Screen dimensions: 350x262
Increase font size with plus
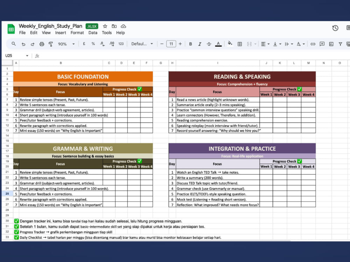tap(180, 44)
